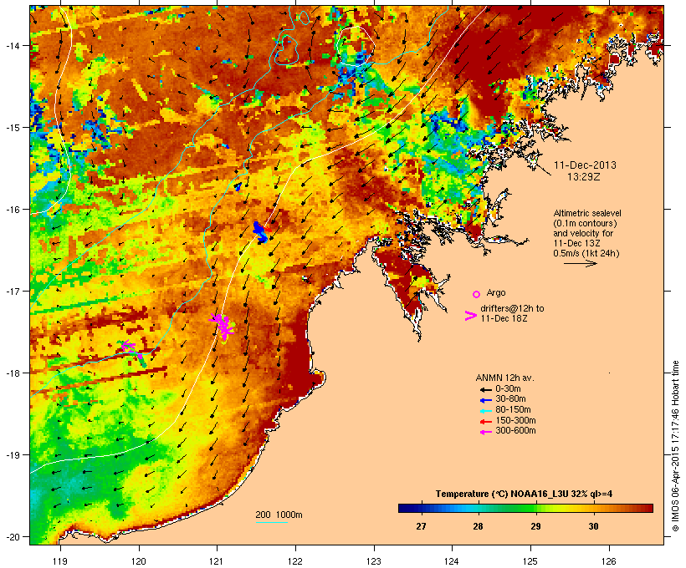Click the blue 30-80m legend arrow
The width and height of the screenshot is (686, 568).
click(485, 400)
